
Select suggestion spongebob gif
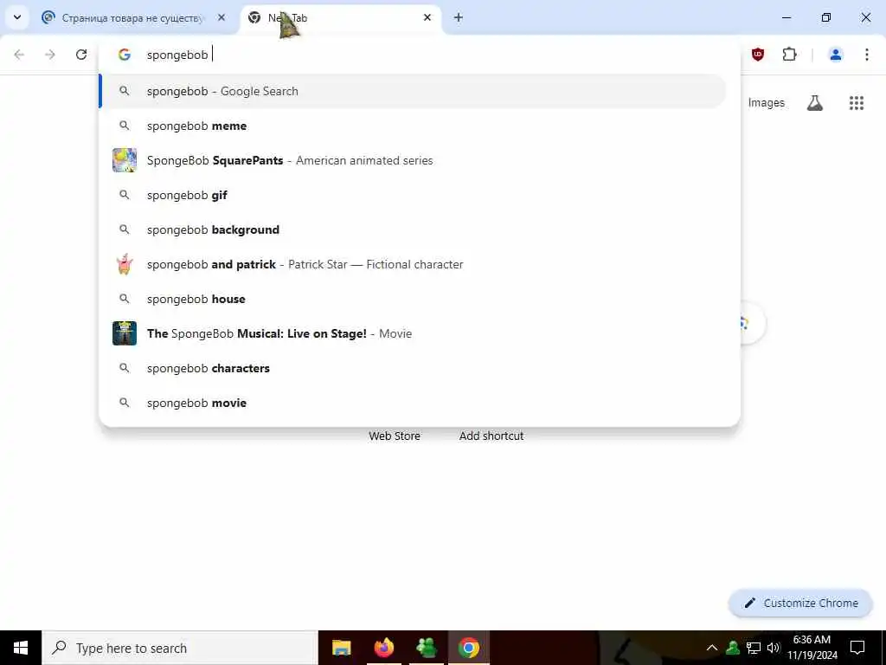[x=414, y=195]
